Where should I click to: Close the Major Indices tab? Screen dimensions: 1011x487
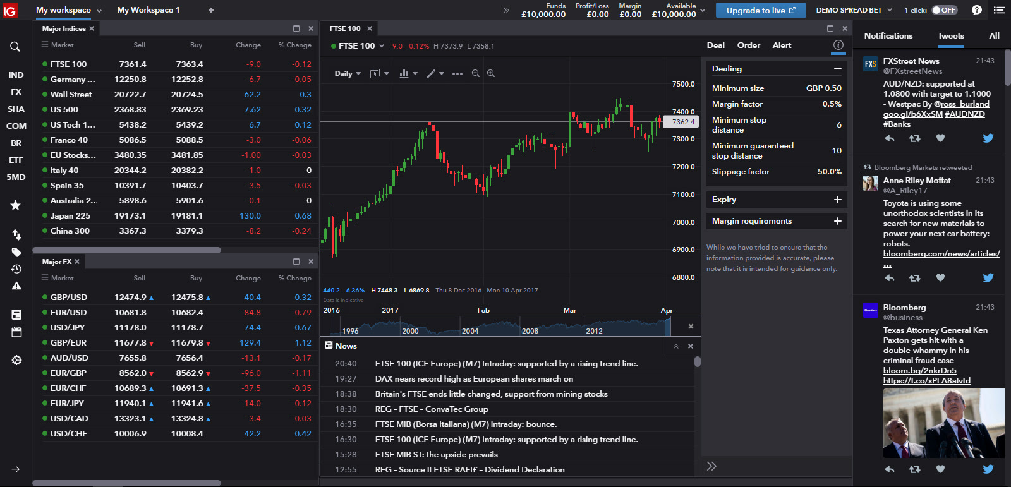[92, 28]
